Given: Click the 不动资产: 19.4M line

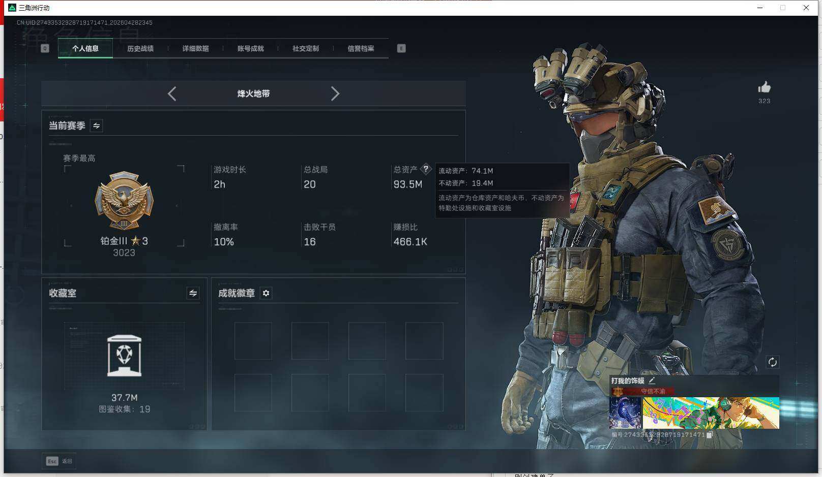Looking at the screenshot, I should [x=466, y=183].
